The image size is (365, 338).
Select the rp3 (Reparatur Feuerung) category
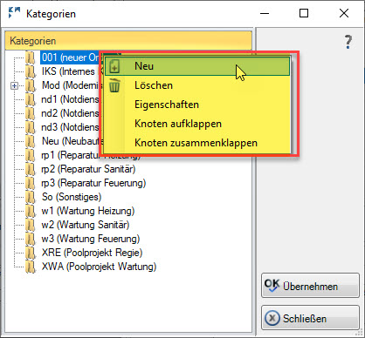pyautogui.click(x=93, y=183)
